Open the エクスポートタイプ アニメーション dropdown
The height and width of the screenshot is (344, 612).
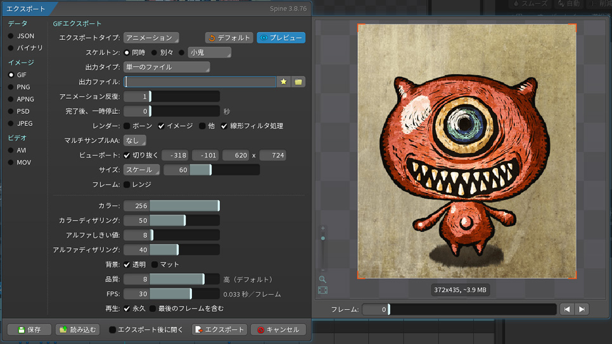[151, 38]
